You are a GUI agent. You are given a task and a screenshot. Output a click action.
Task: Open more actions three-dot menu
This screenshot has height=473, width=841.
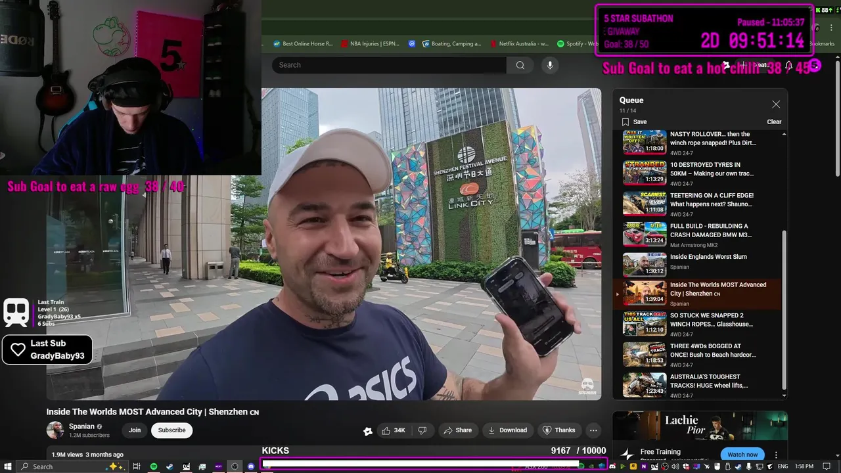593,430
